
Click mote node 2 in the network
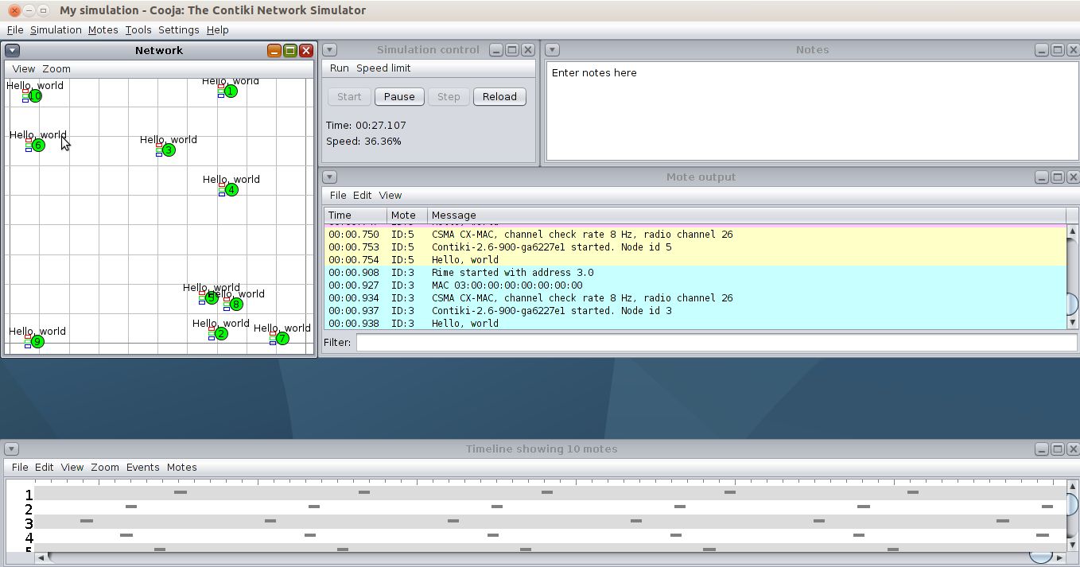coord(221,334)
